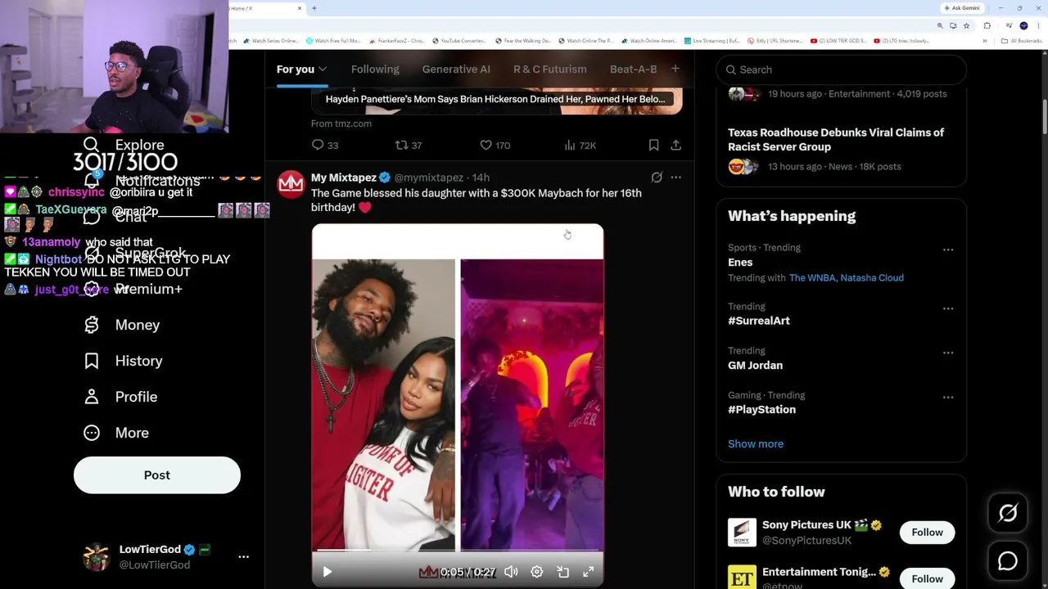Repost the TMZ post with 37 reposts
Screen dimensions: 1048x589
[409, 145]
